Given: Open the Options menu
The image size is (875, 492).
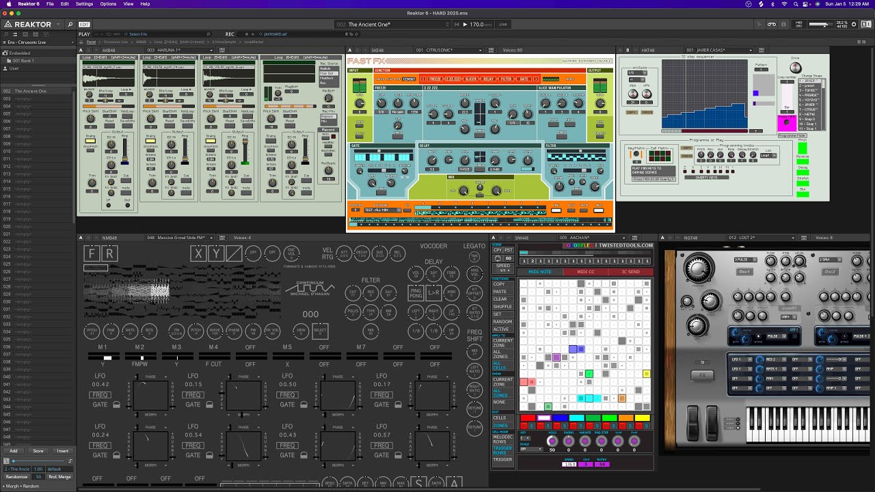Looking at the screenshot, I should coord(108,4).
